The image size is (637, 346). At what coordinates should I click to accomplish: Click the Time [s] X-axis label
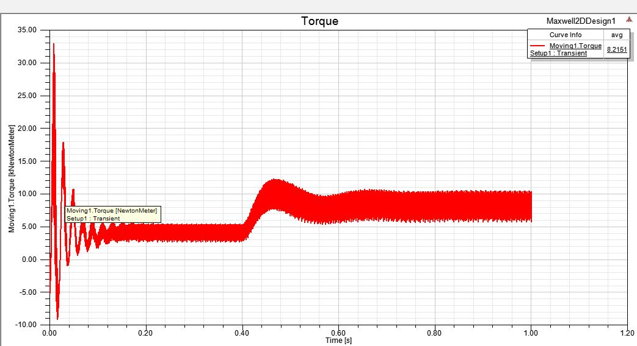[x=338, y=341]
